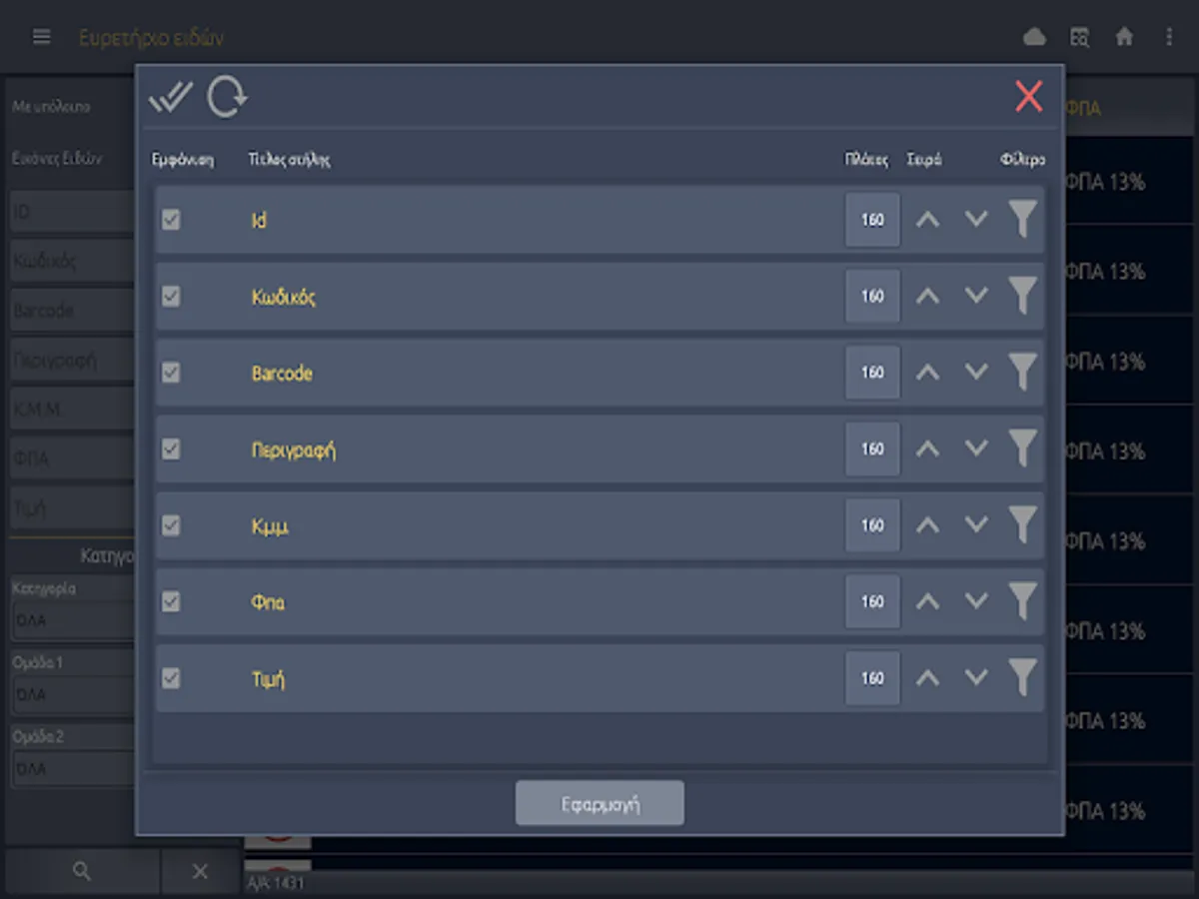Toggle the Φπα column checkbox

coord(171,601)
